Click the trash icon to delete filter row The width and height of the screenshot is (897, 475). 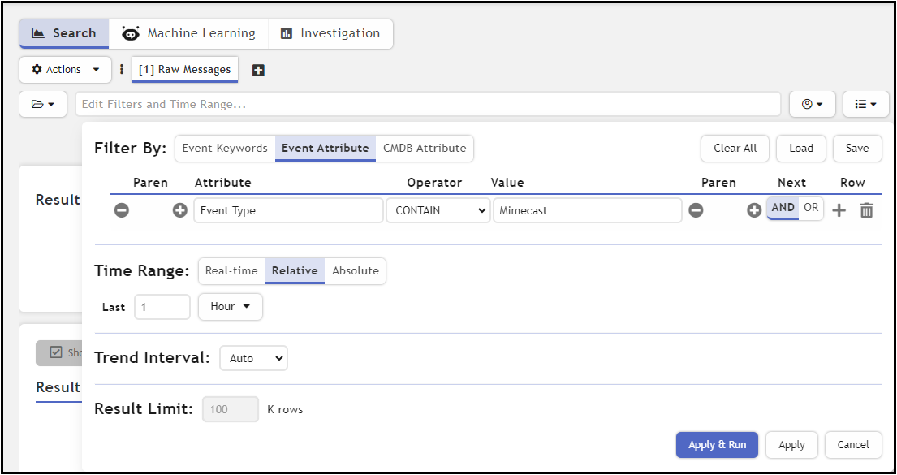click(867, 210)
